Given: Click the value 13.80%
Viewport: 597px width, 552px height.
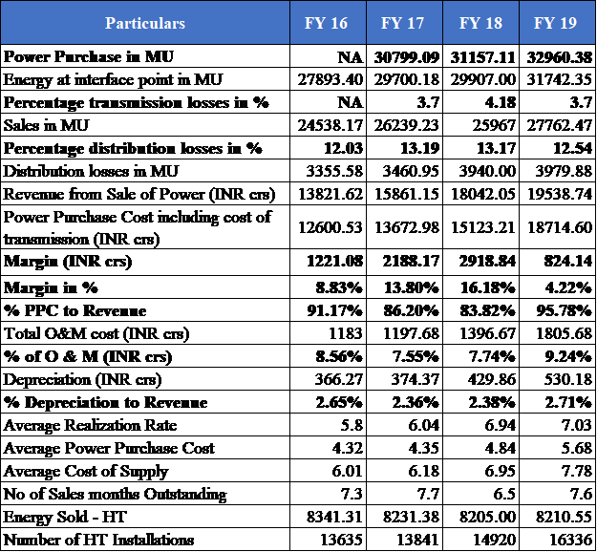Looking at the screenshot, I should point(412,287).
